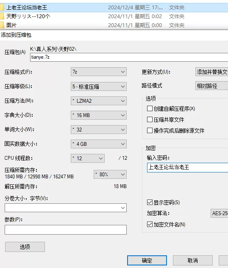228x268 pixels.
Task: Expand 压缩等级 dropdown showing 标准压缩
Action: 99,87
